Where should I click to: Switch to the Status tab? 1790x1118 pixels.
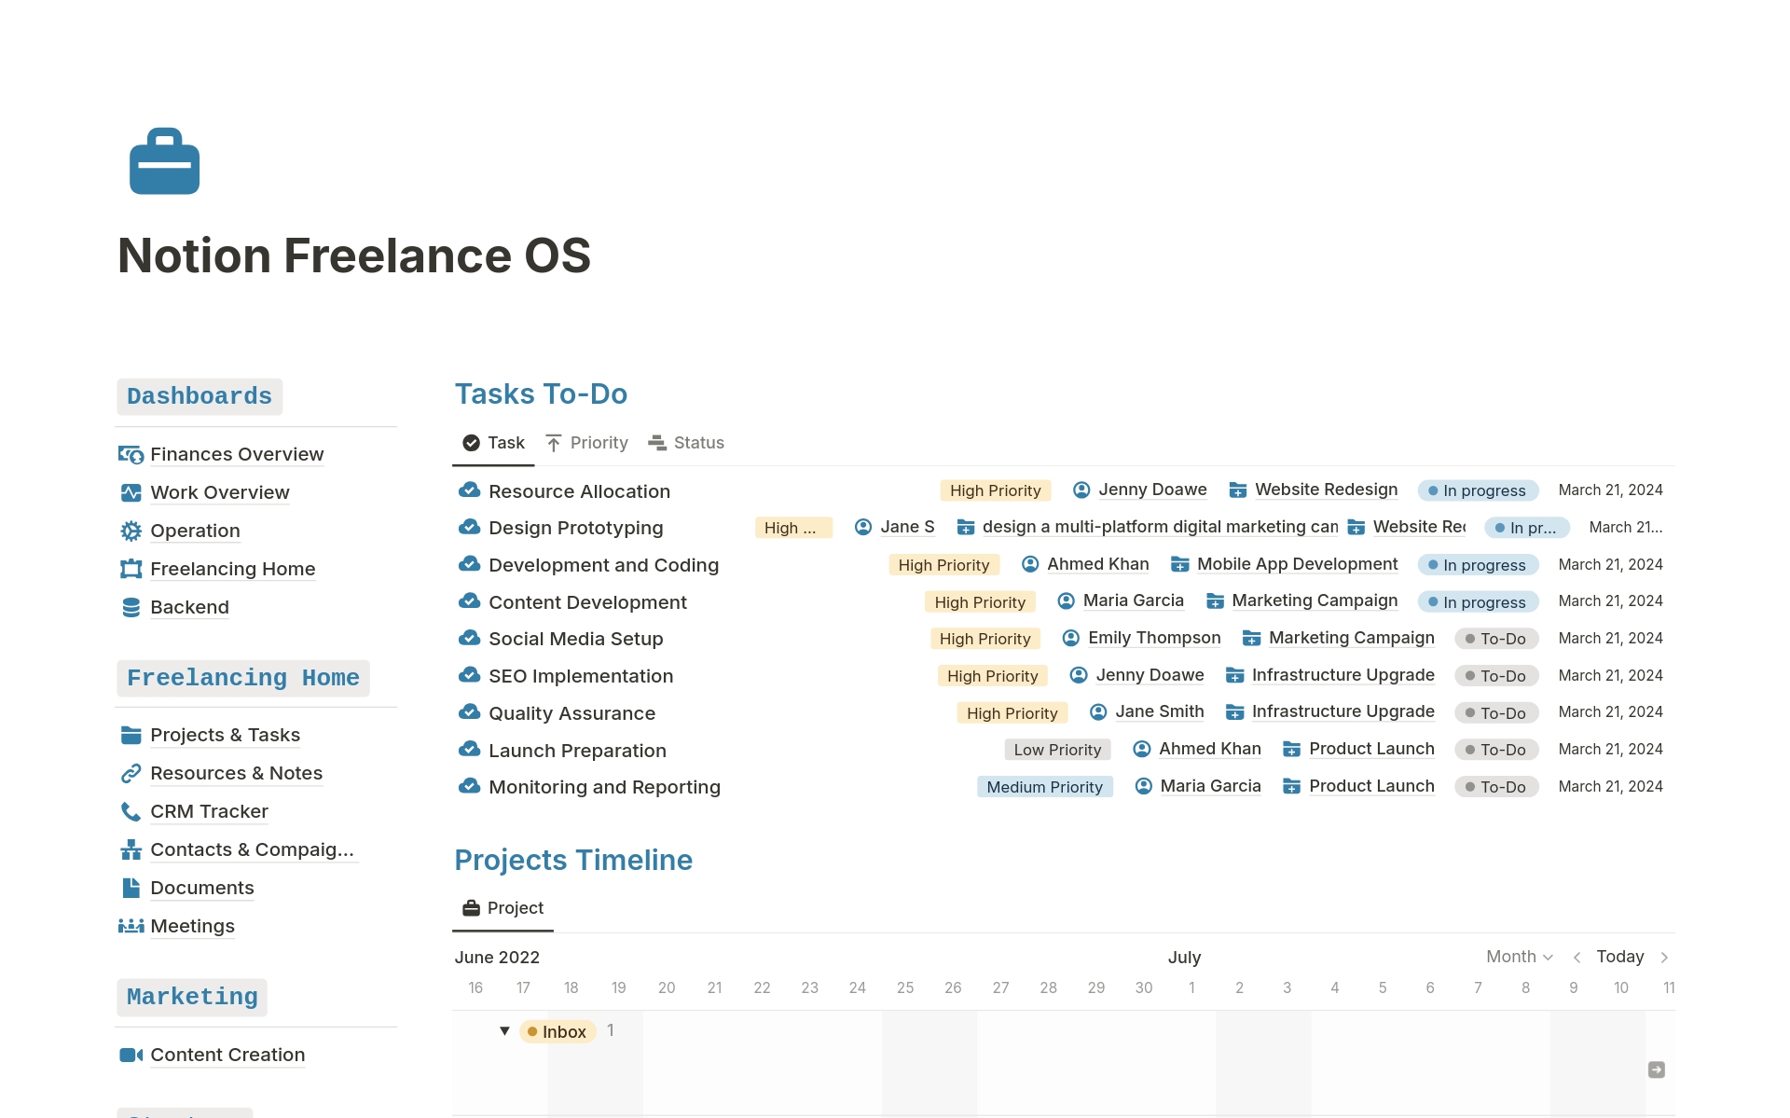coord(686,443)
